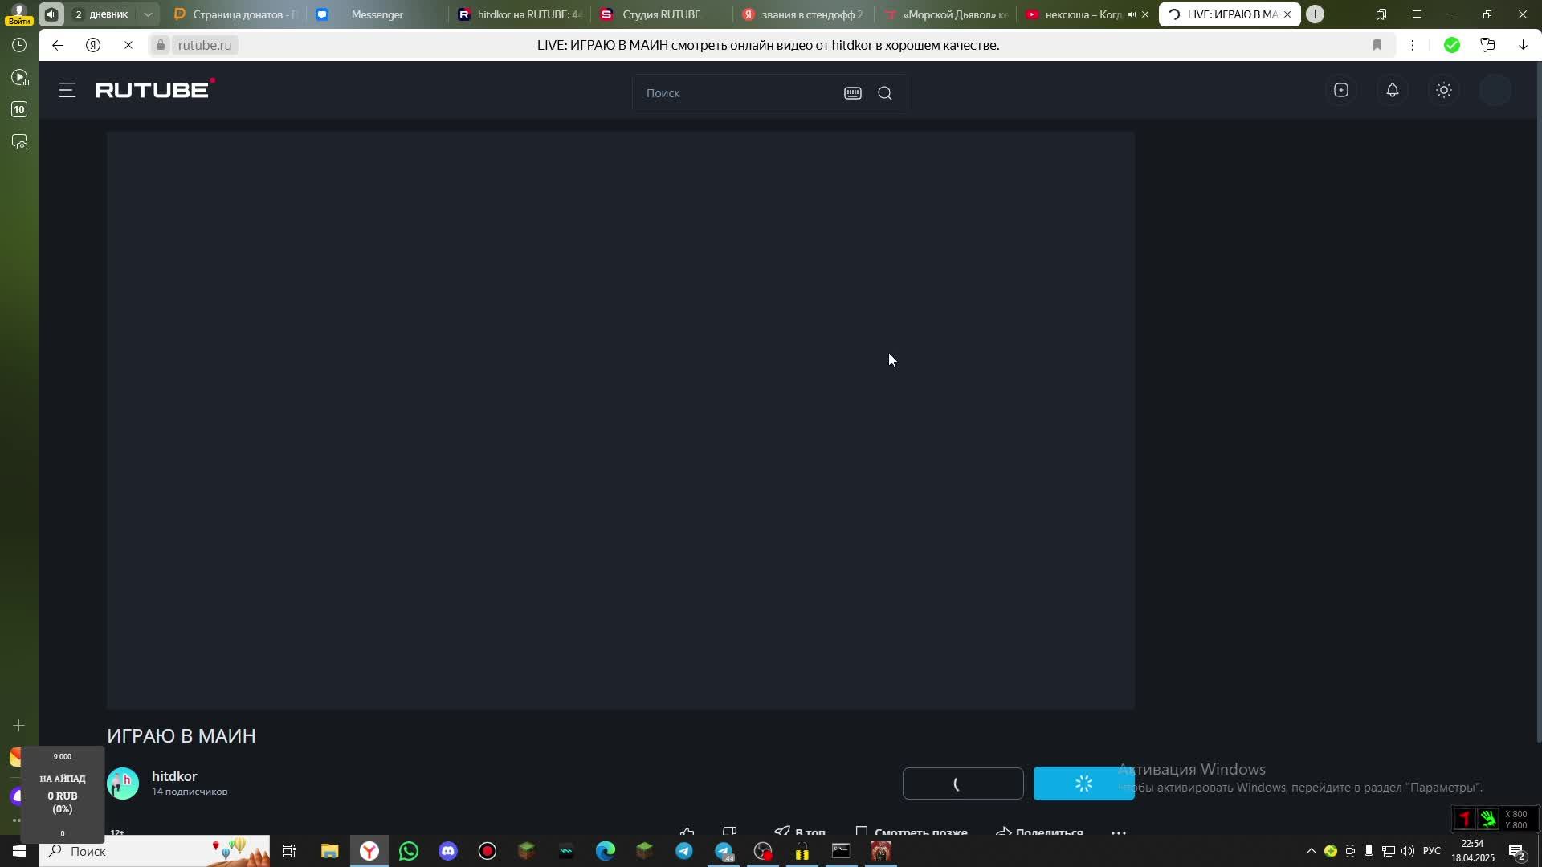The height and width of the screenshot is (867, 1542).
Task: Open Telegram from the taskbar
Action: tap(684, 851)
